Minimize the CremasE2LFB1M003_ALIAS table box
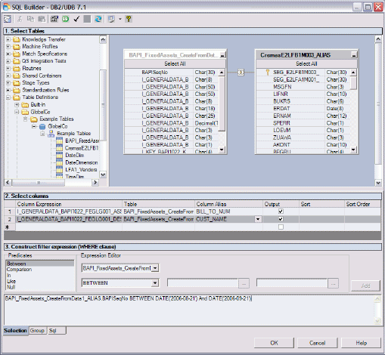This screenshot has height=355, width=385. coord(354,55)
